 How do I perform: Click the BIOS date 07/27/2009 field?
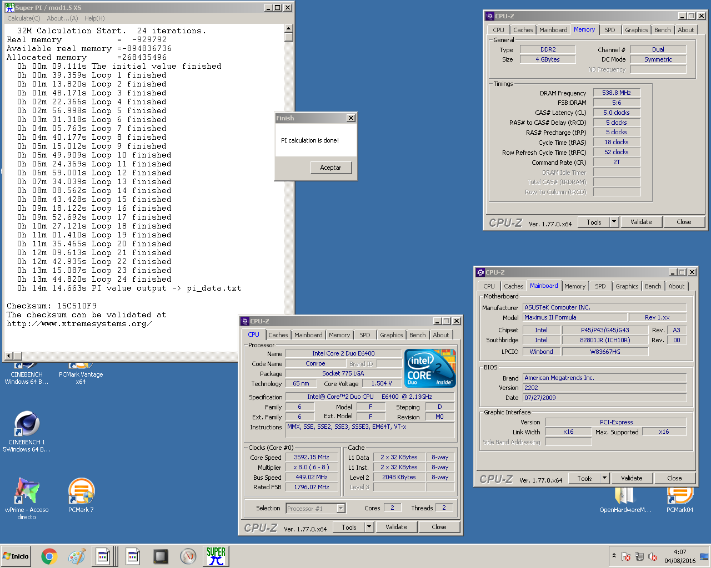tap(605, 398)
